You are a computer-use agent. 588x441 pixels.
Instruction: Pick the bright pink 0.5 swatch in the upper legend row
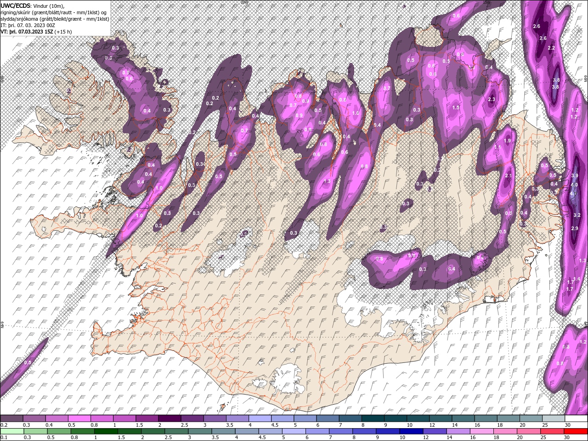click(x=79, y=418)
